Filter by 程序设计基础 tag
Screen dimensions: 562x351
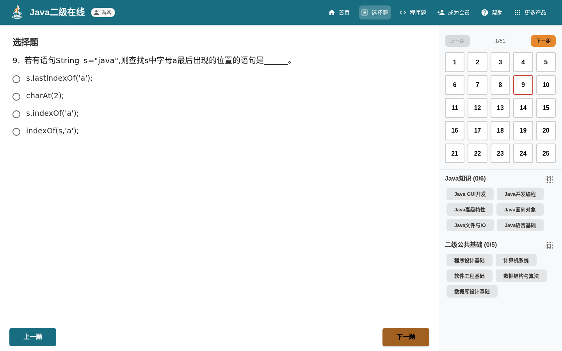(470, 260)
